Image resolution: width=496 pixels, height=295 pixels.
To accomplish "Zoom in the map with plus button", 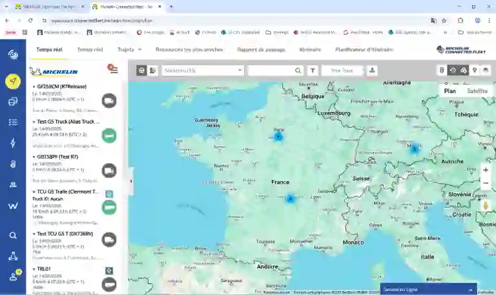I will 486,170.
